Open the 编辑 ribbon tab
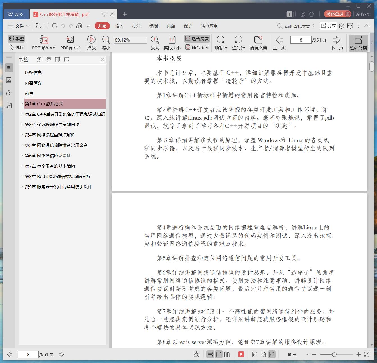 pyautogui.click(x=153, y=26)
